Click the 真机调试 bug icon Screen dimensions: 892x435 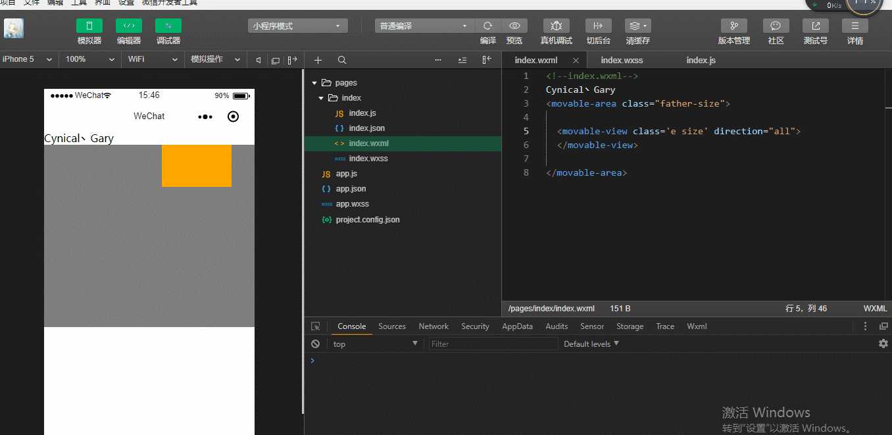click(x=557, y=26)
